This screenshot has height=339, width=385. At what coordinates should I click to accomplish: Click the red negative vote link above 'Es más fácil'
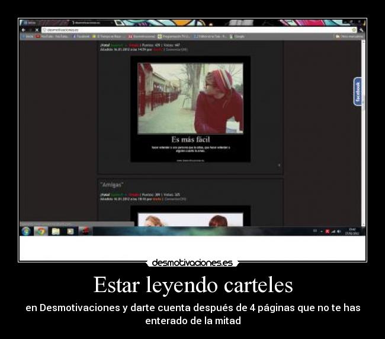134,45
